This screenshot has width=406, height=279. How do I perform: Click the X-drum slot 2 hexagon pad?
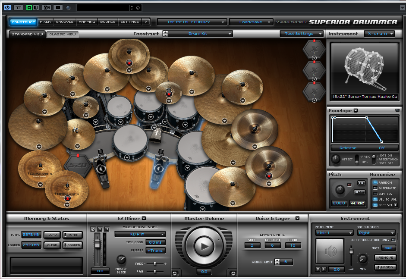pyautogui.click(x=314, y=70)
